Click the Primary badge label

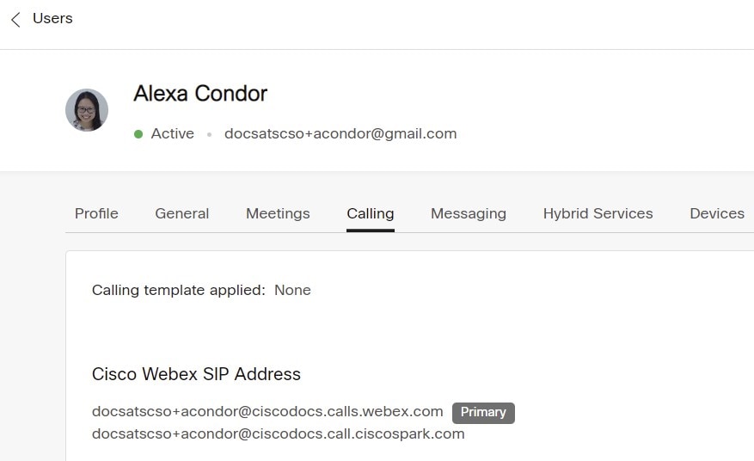pos(483,413)
